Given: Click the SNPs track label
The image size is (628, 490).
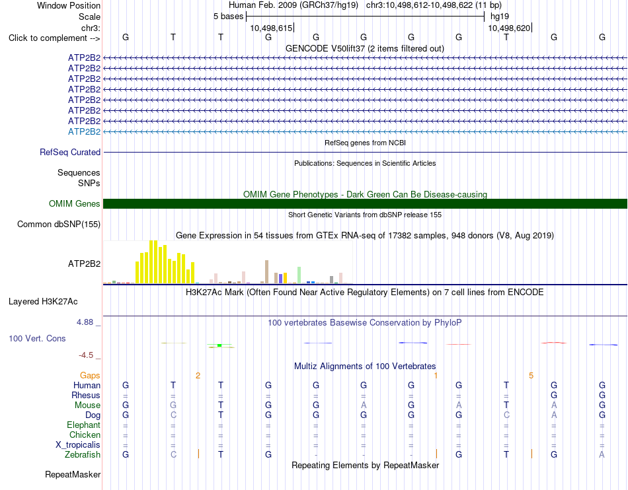Looking at the screenshot, I should 89,183.
